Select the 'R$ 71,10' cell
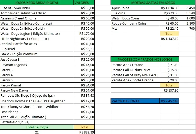196x134 pixels. (169, 65)
